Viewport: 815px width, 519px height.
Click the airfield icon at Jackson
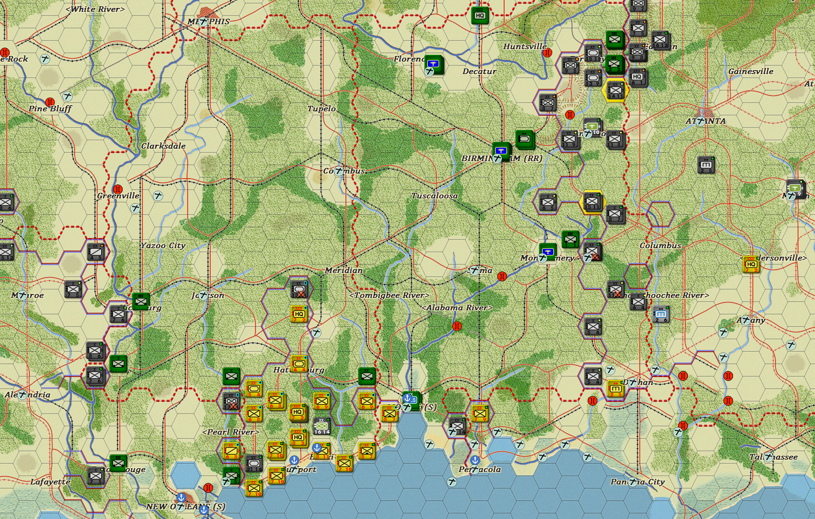(x=203, y=295)
